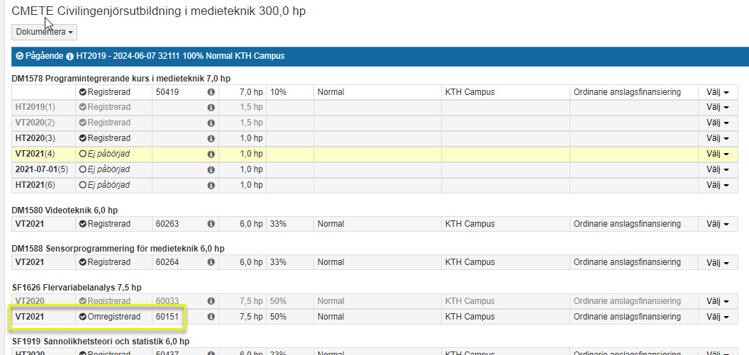This screenshot has height=355, width=749.
Task: Click info icon in the VT2021(4) row
Action: (211, 154)
